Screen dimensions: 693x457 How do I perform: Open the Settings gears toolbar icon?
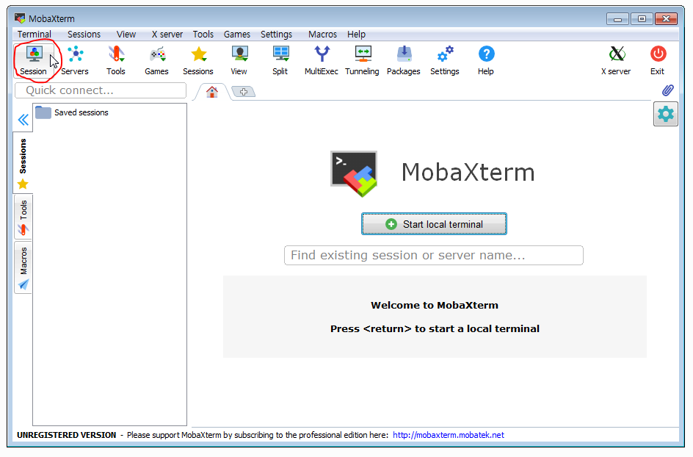[x=445, y=60]
